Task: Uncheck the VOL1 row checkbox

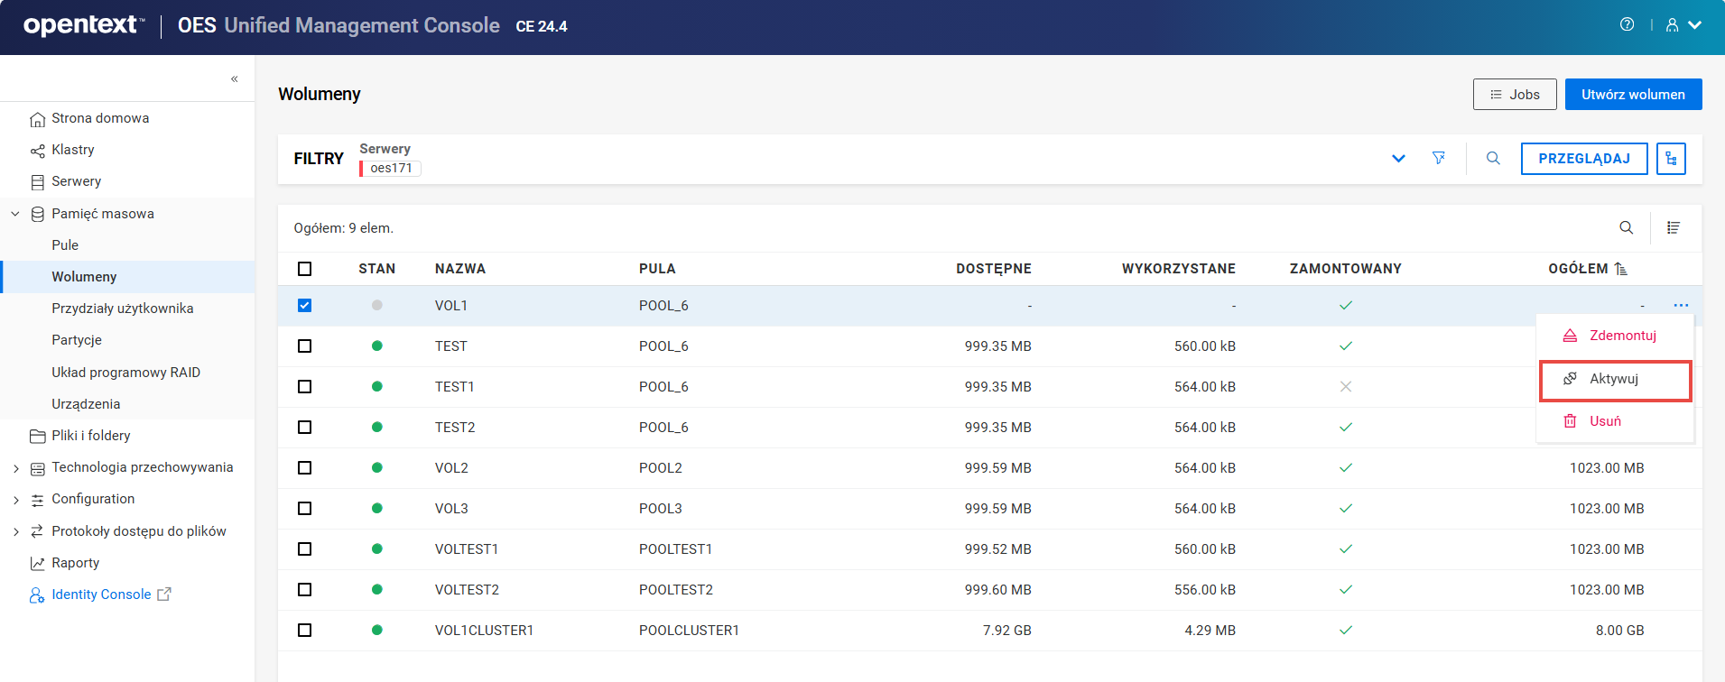Action: (305, 306)
